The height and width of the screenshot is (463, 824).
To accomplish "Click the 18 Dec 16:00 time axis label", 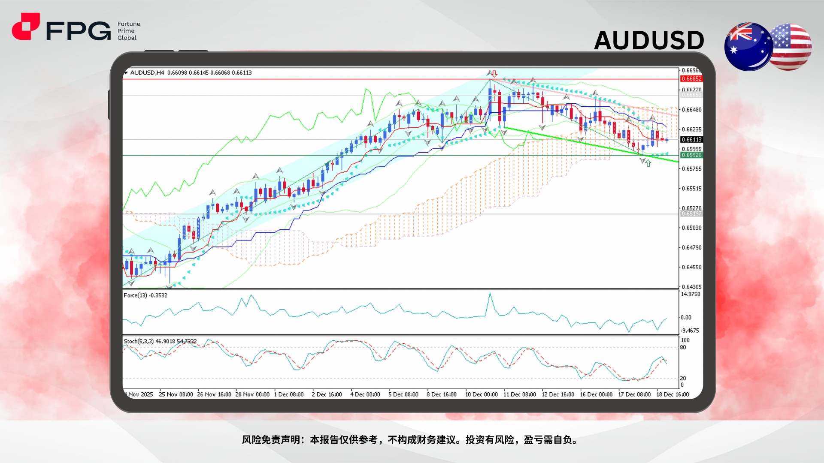I will point(673,394).
